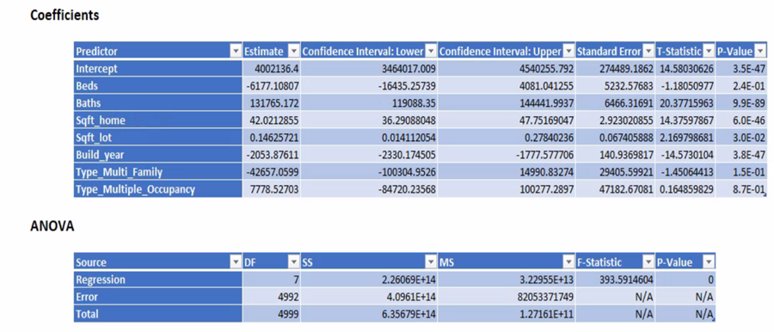This screenshot has height=332, width=774.
Task: Click the Baths estimate 131765.172
Action: pyautogui.click(x=271, y=103)
